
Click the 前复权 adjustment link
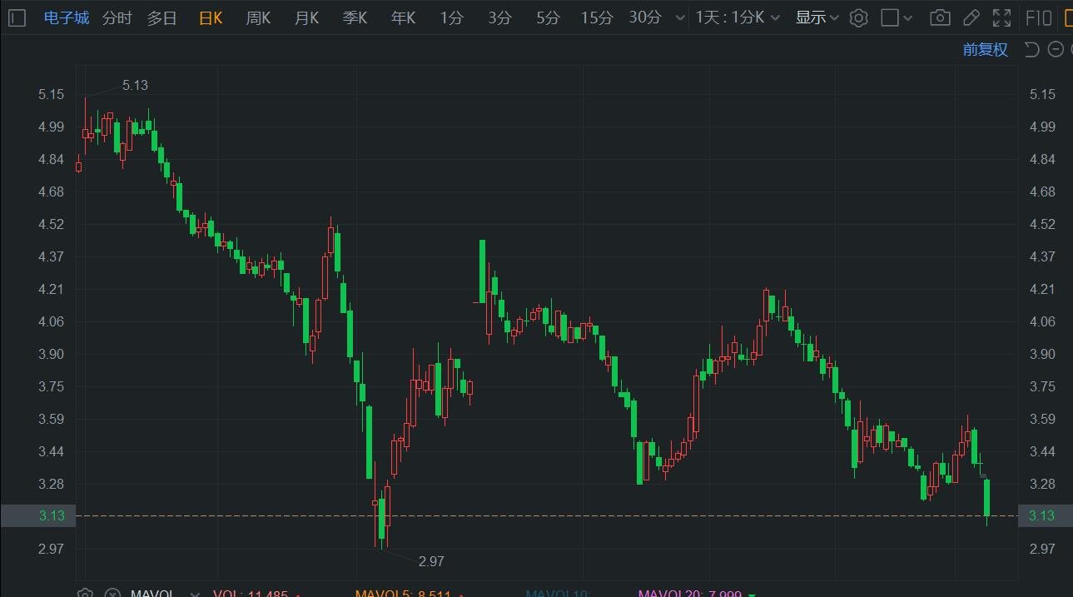point(985,50)
